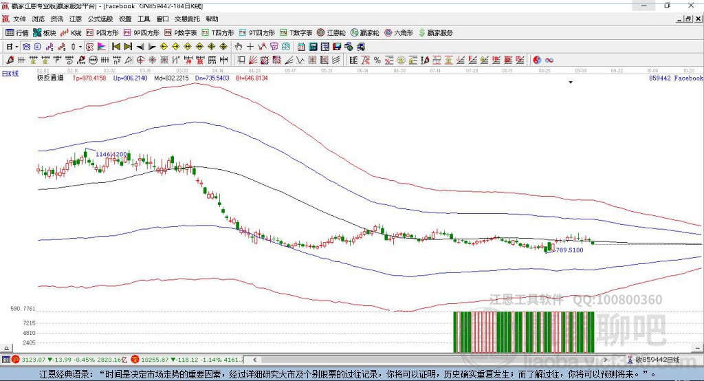Click the percent sign tool

pyautogui.click(x=377, y=60)
